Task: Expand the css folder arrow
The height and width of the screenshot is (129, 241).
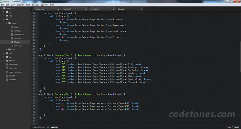Action: 4,12
